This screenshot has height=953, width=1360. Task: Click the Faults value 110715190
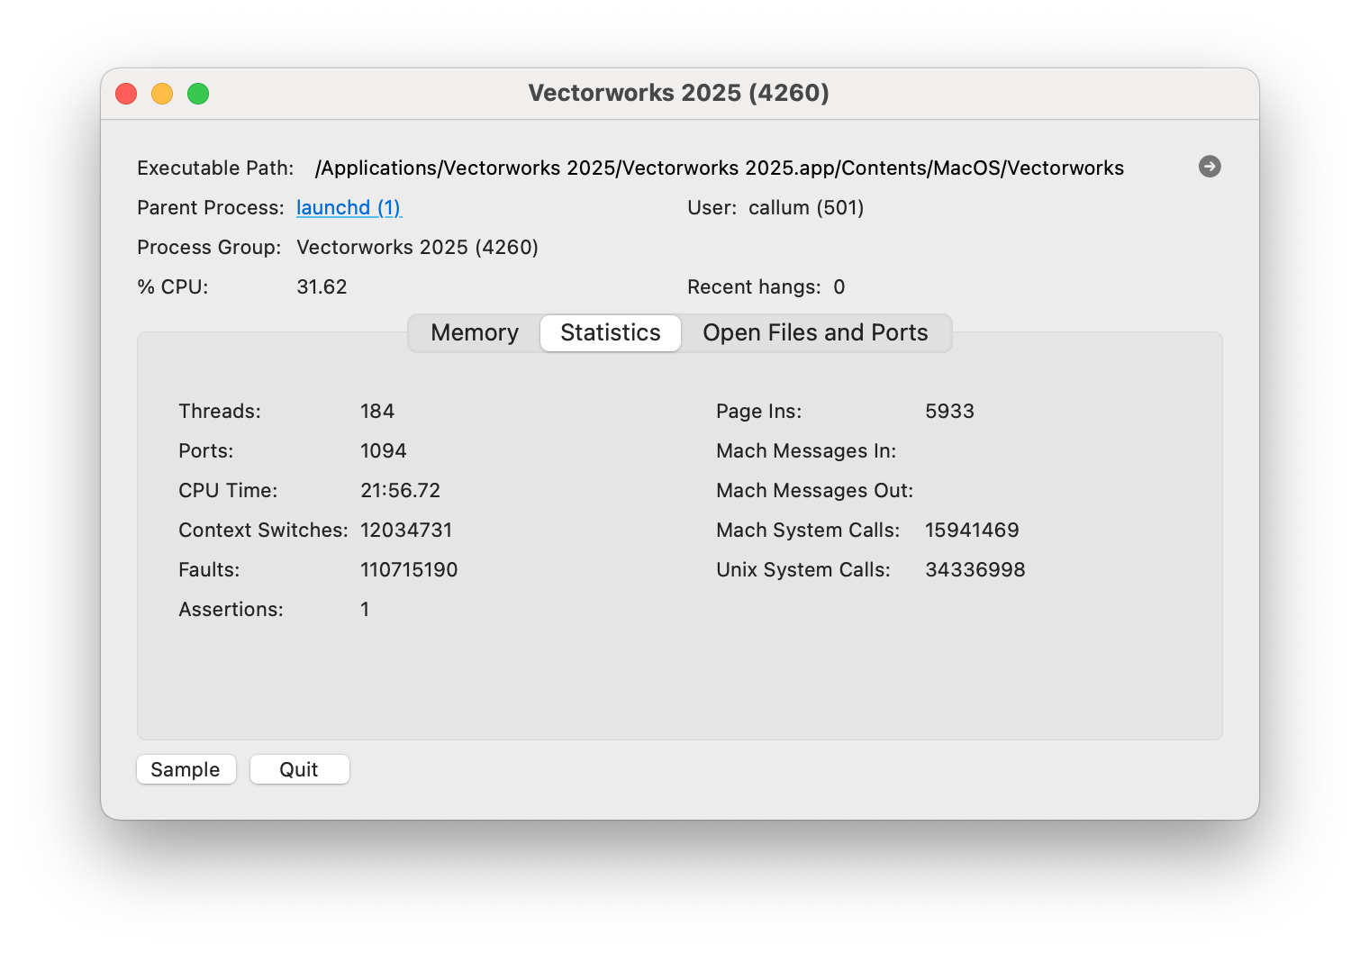(408, 570)
